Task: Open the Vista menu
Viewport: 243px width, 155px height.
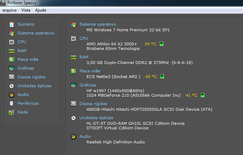Action: pyautogui.click(x=26, y=10)
